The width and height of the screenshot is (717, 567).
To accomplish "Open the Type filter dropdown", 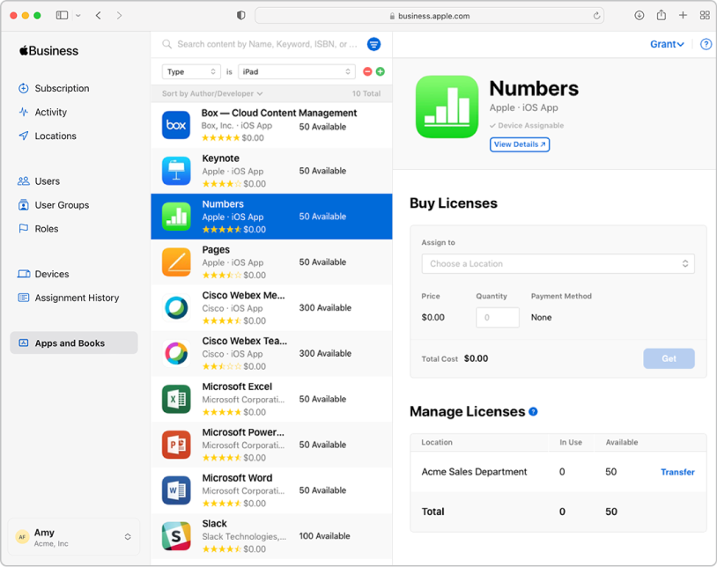I will (190, 71).
